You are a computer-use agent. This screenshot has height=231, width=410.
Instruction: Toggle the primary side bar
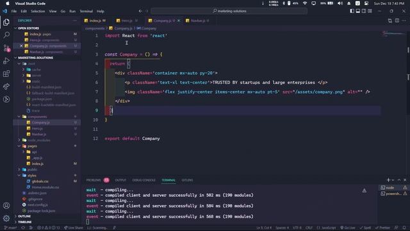(352, 11)
